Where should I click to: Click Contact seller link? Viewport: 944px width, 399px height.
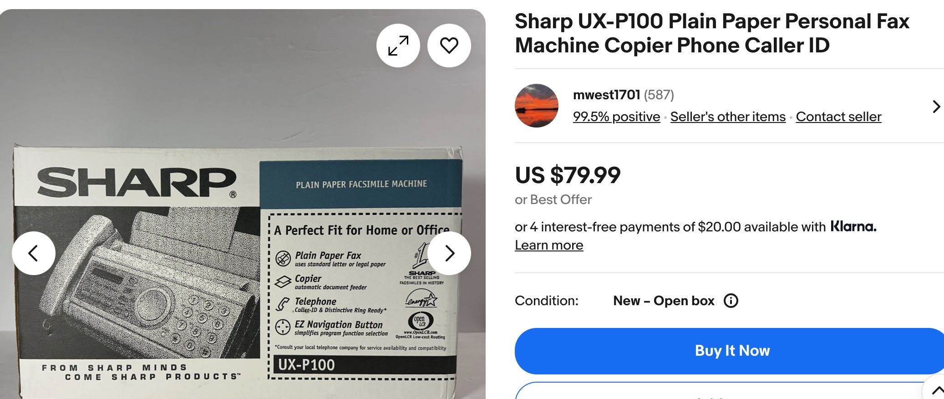pyautogui.click(x=838, y=117)
